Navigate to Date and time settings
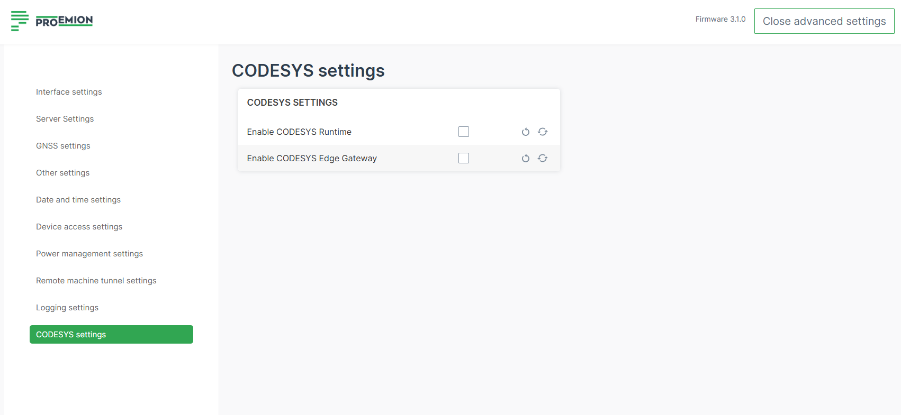This screenshot has width=901, height=415. [x=78, y=200]
